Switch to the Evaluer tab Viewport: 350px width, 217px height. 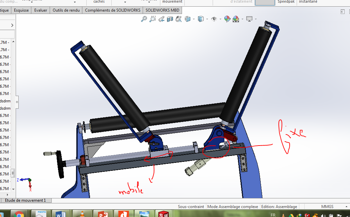coord(41,10)
